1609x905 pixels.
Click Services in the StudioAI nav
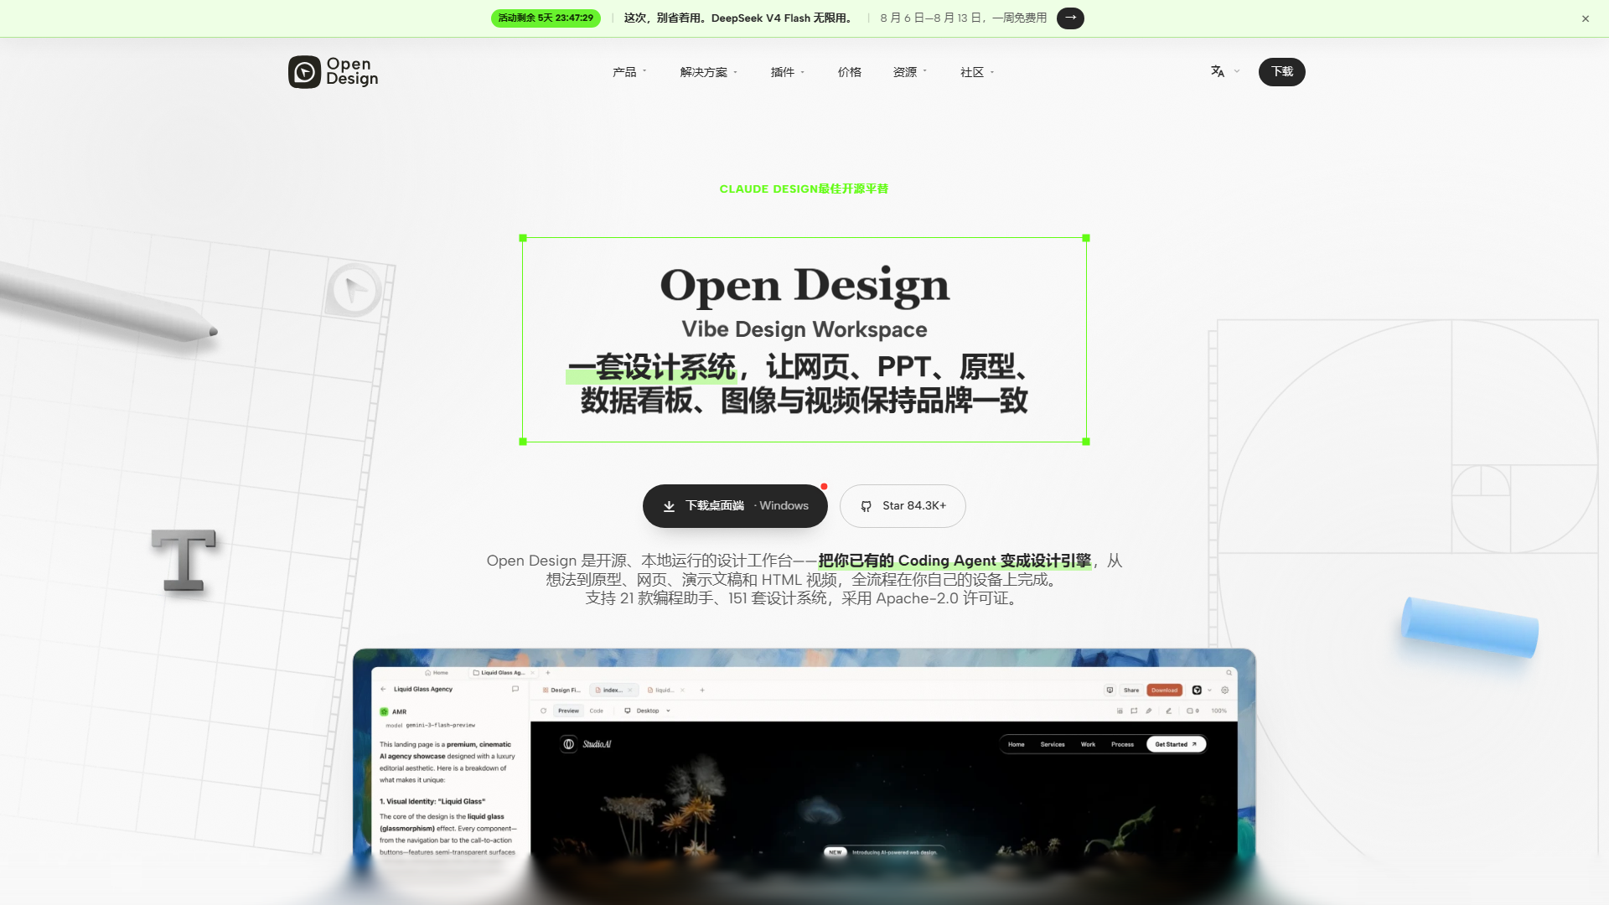coord(1053,744)
